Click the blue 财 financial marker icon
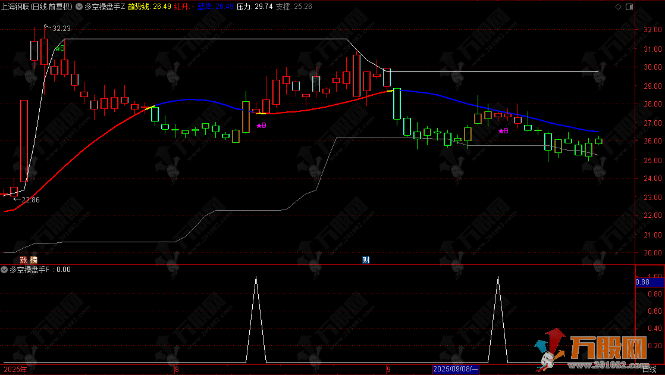 tap(366, 260)
